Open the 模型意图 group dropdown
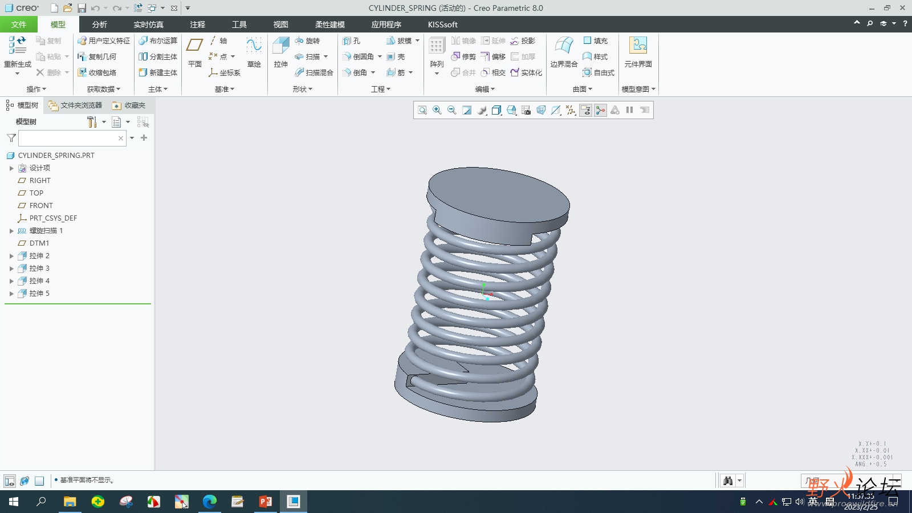Screen dimensions: 912x513 [x=638, y=89]
